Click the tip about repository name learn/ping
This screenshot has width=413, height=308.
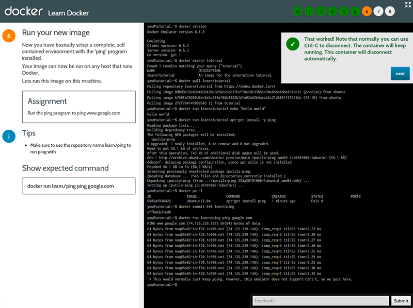(81, 148)
